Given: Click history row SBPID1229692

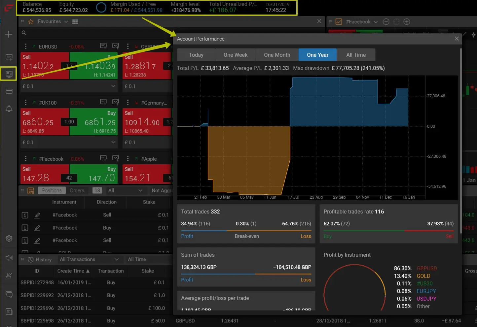Looking at the screenshot, I should [95, 295].
